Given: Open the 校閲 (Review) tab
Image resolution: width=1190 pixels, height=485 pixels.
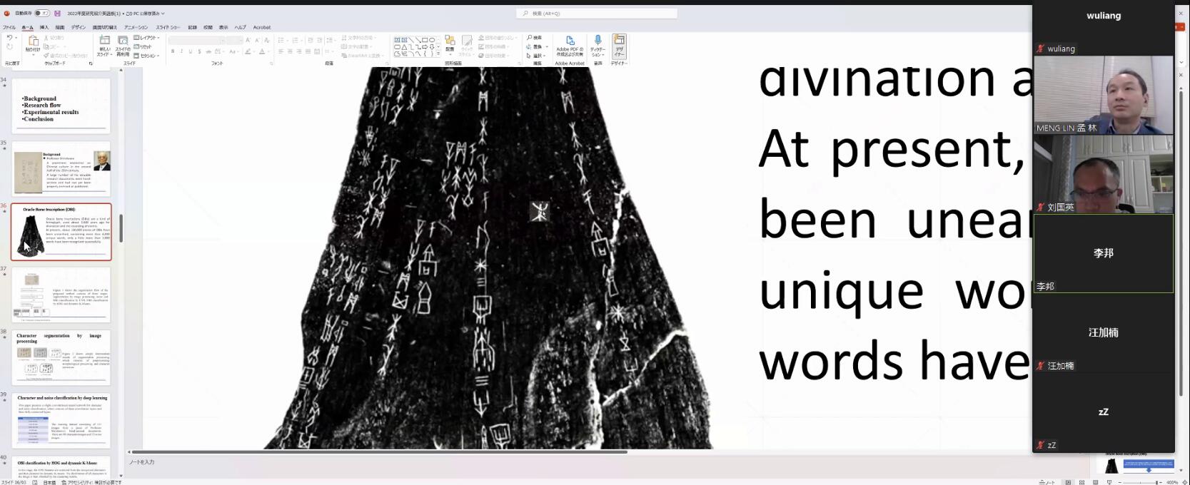Looking at the screenshot, I should coord(208,27).
